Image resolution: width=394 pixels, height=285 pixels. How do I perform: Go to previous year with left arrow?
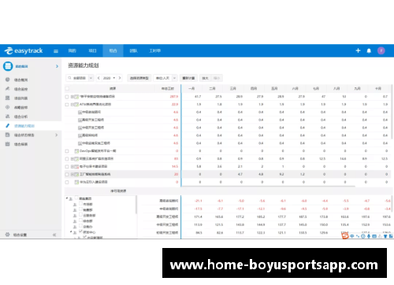click(98, 78)
